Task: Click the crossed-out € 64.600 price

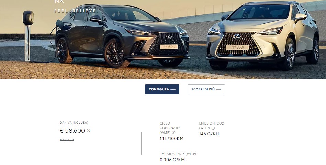Action: [x=67, y=140]
